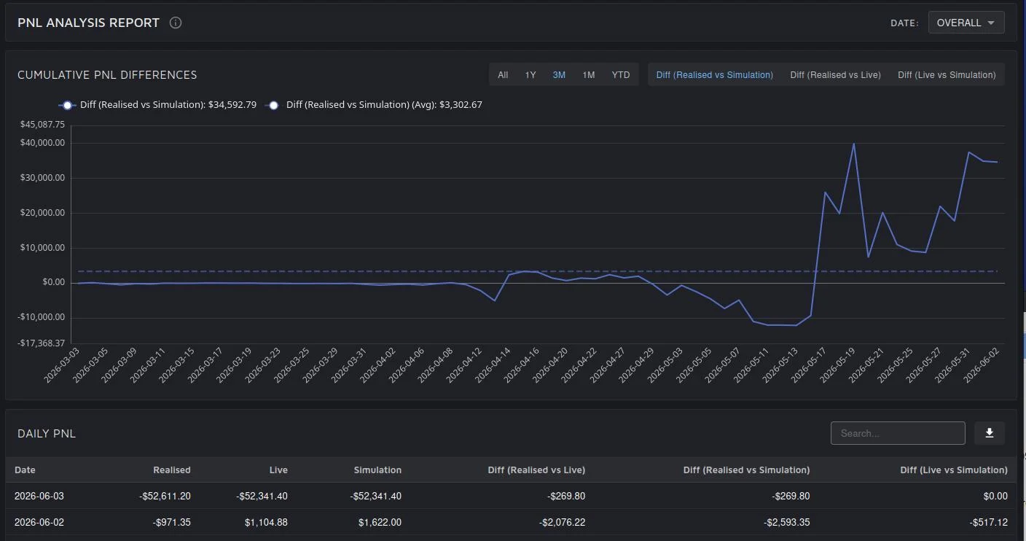Screen dimensions: 1026x541
Task: Focus the Daily PNL search field
Action: point(898,433)
